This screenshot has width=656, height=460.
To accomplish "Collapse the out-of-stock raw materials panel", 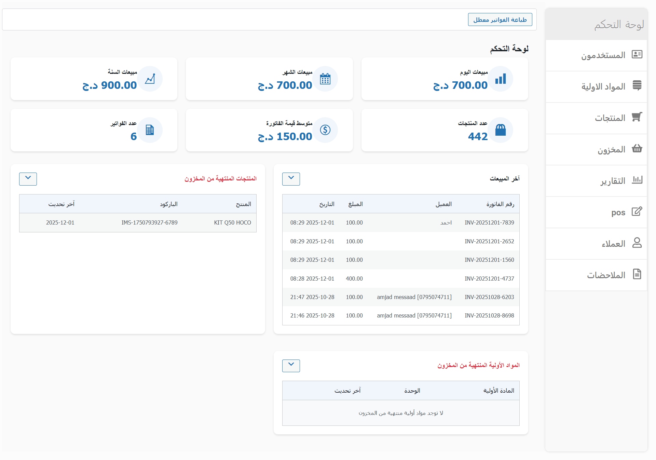I will (291, 365).
